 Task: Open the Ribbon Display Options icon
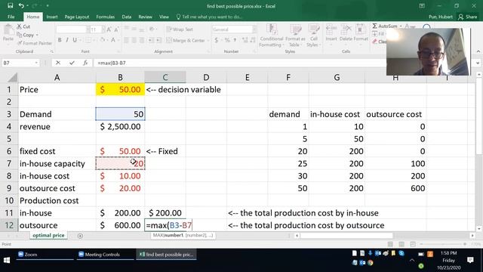click(x=422, y=6)
